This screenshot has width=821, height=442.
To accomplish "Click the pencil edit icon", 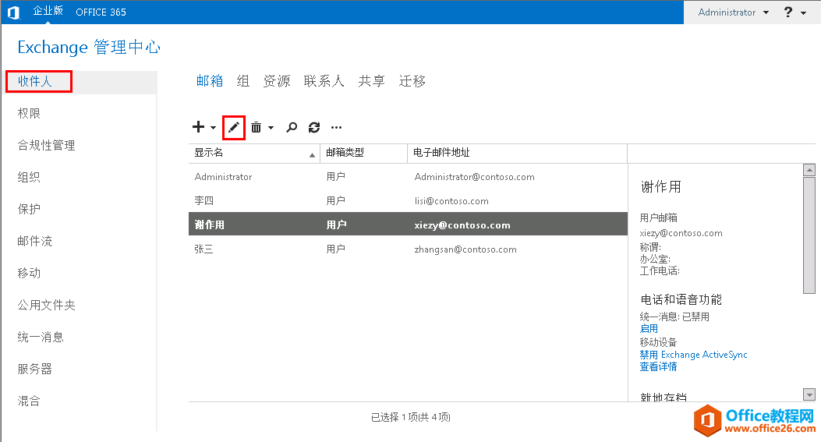I will click(234, 127).
